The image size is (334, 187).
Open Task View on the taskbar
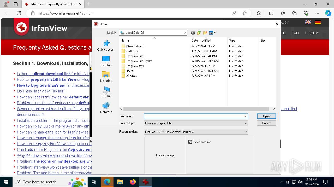click(94, 182)
